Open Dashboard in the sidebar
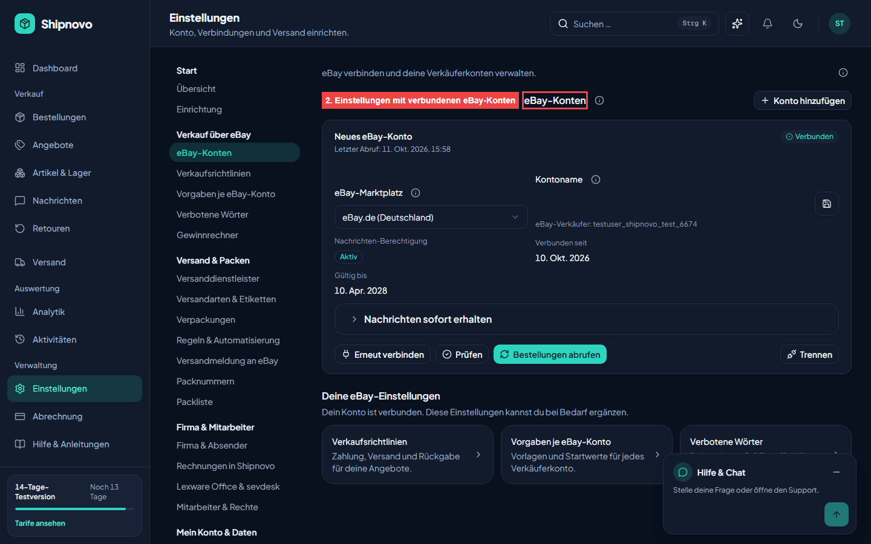 point(74,68)
